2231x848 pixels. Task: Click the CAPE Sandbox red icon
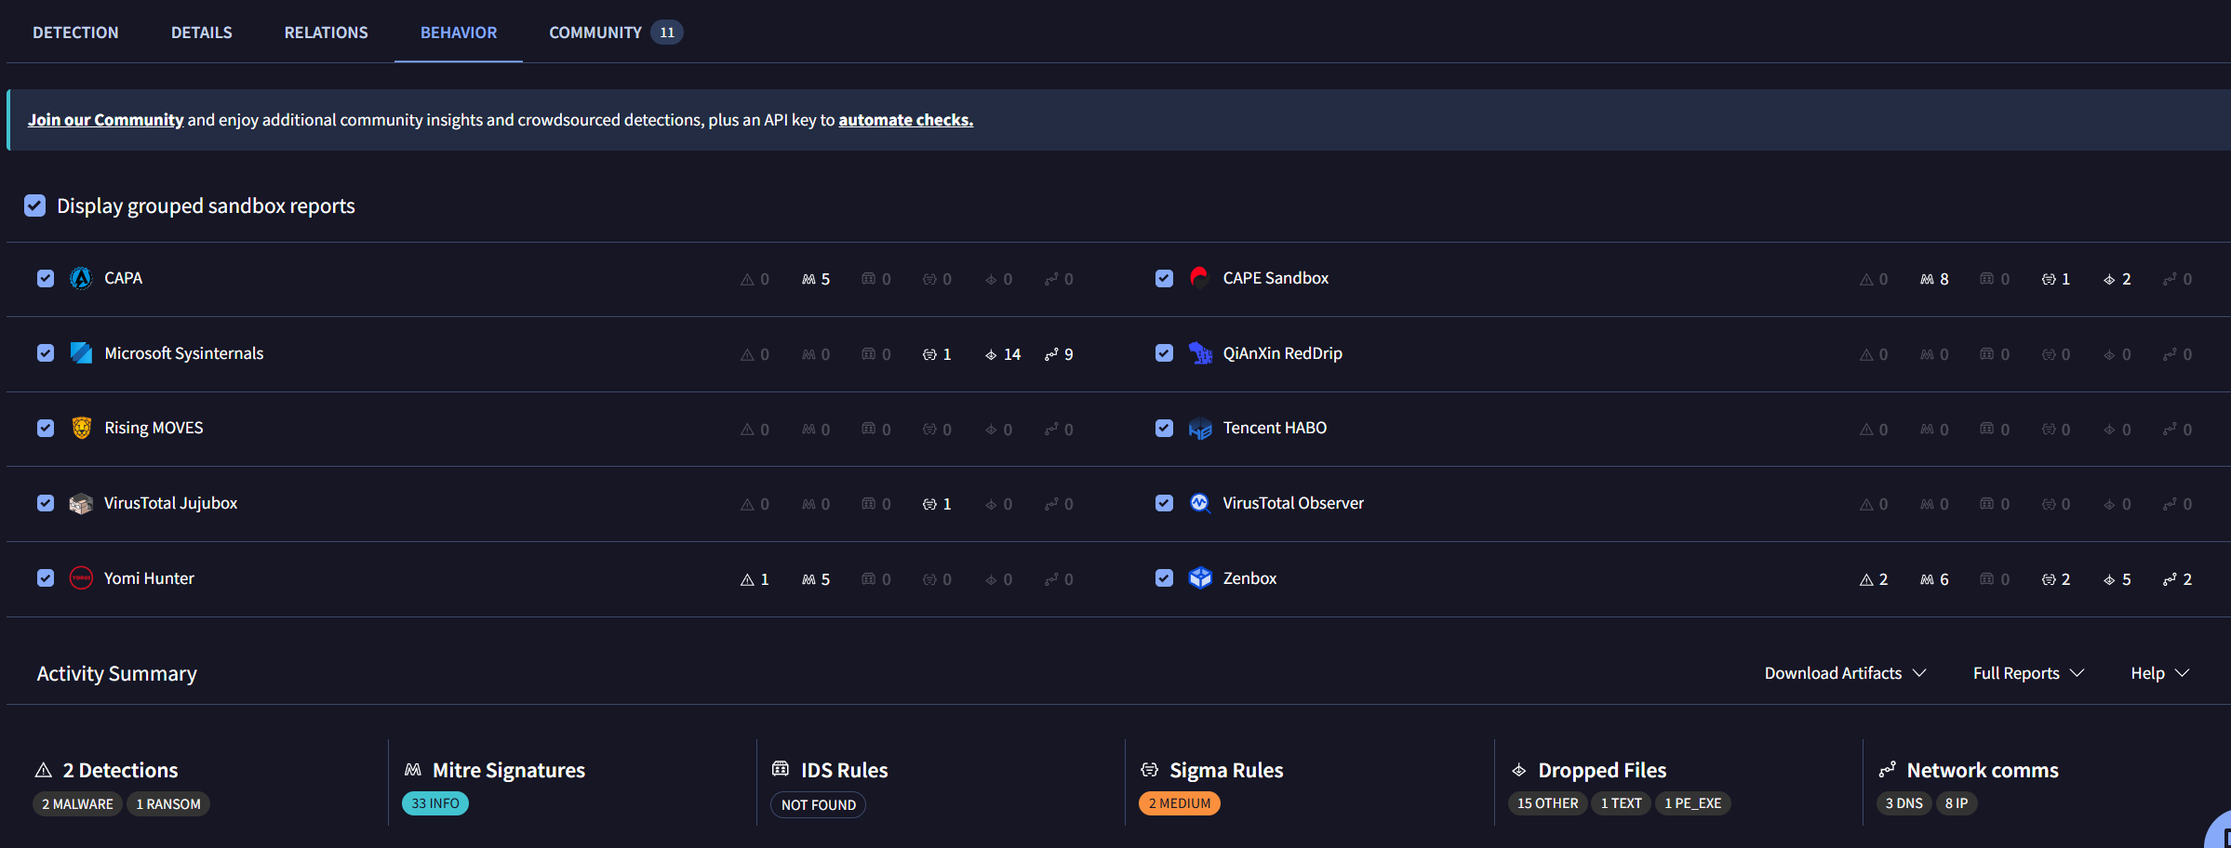[1199, 278]
